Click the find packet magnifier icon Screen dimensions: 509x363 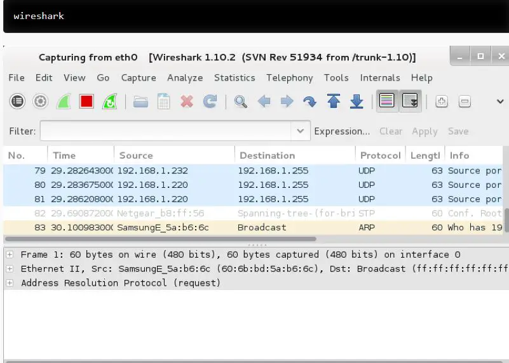click(x=240, y=101)
